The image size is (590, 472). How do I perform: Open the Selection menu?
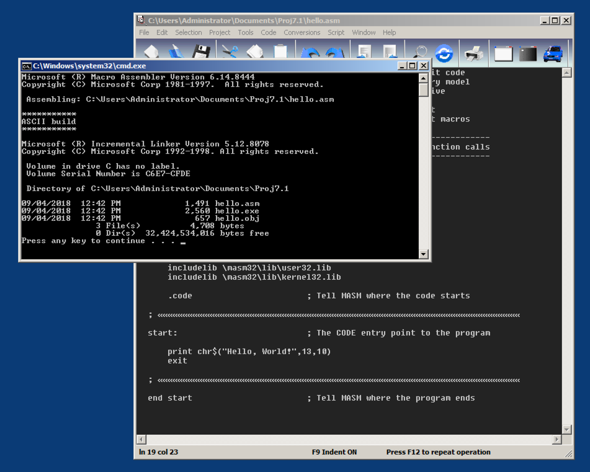click(x=188, y=32)
